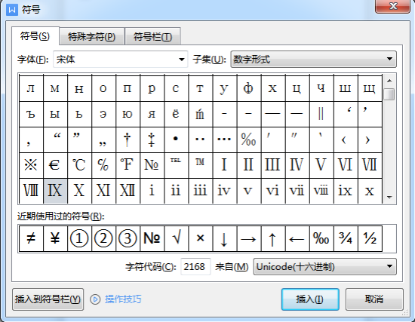Choose the double vertical line ‖ symbol
This screenshot has width=415, height=322.
coord(321,114)
